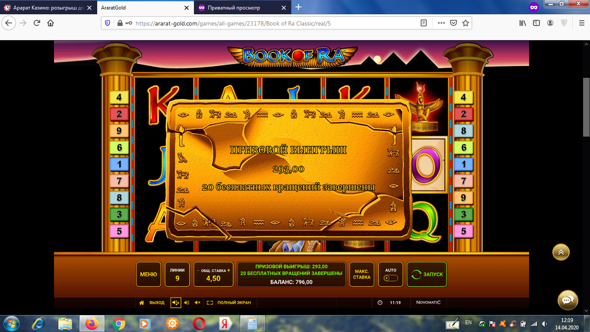Go back to the previous page
The width and height of the screenshot is (590, 332).
[x=9, y=23]
